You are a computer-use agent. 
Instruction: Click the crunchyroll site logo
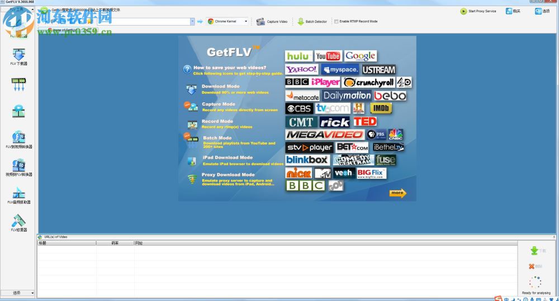point(368,82)
